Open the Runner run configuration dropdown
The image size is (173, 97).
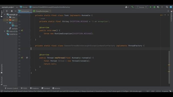coord(142,7)
